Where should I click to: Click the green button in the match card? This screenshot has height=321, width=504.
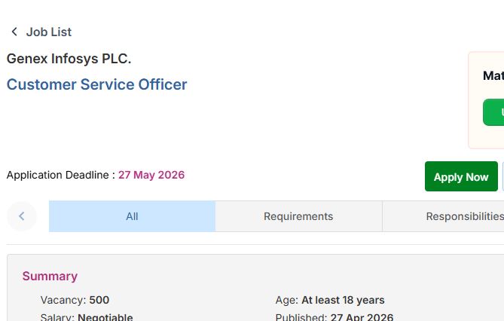point(494,112)
